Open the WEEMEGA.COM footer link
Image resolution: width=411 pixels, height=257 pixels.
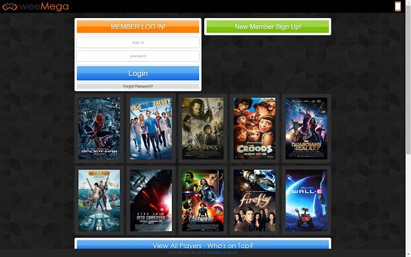(222, 253)
